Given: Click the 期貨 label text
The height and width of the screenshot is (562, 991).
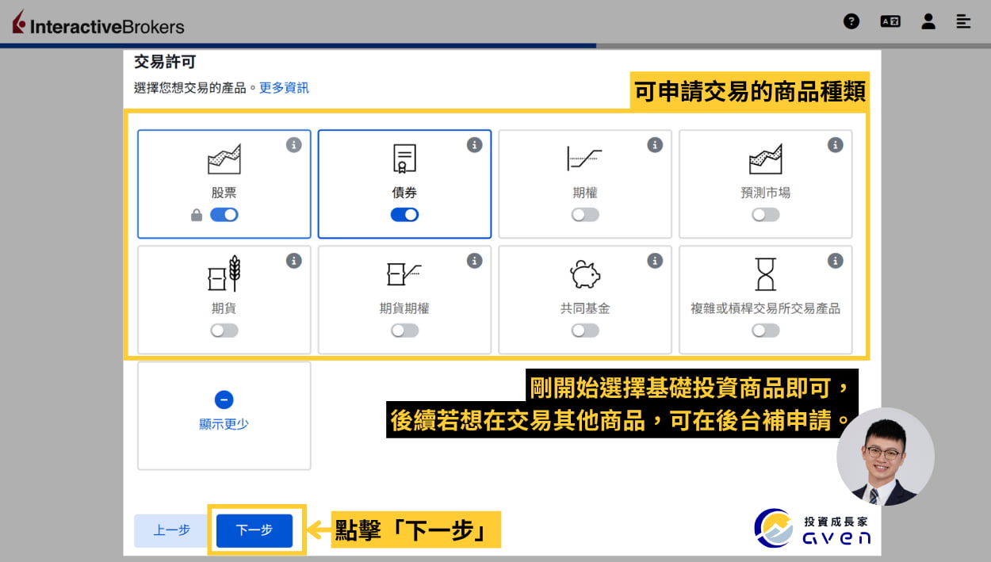Looking at the screenshot, I should pyautogui.click(x=224, y=308).
